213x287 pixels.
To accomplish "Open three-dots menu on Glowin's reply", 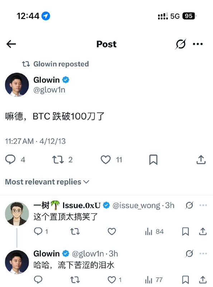I will pos(203,254).
